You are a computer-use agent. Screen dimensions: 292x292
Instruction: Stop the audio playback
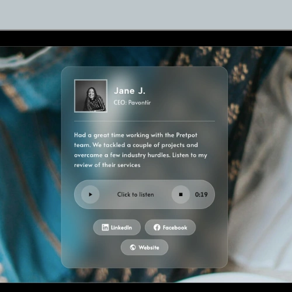(180, 194)
